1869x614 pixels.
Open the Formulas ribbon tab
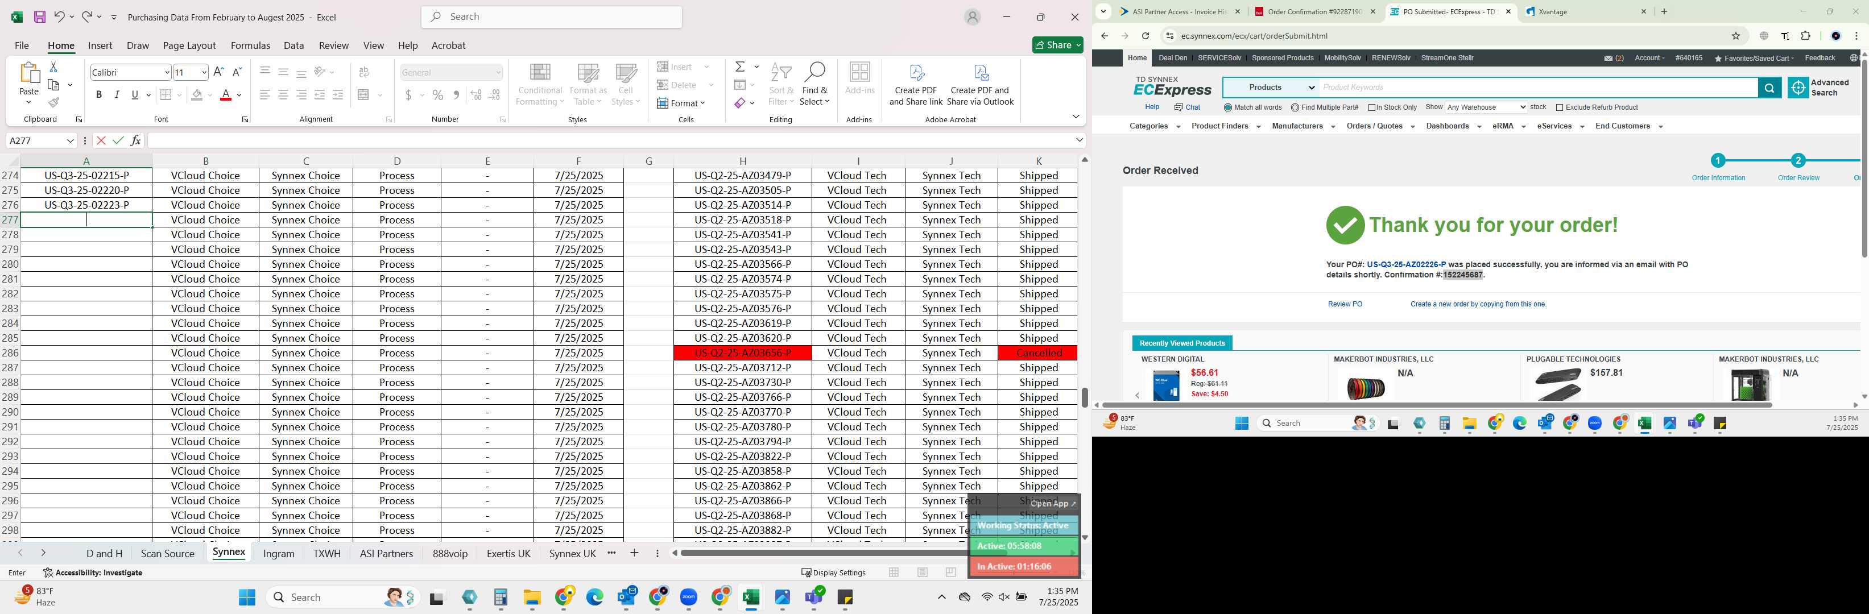coord(250,45)
